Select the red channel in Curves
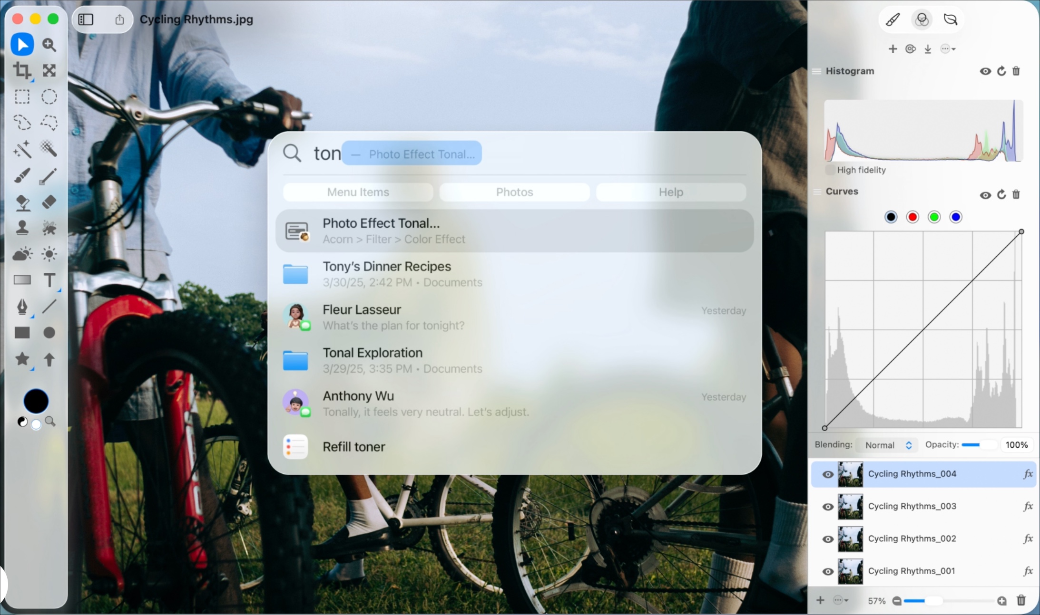 912,217
